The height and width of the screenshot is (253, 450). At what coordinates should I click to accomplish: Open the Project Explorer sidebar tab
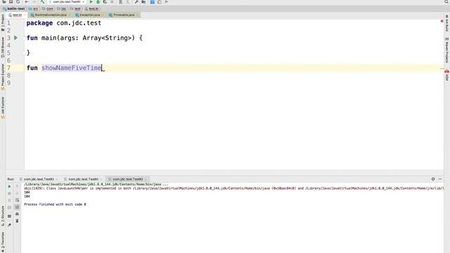coord(3,77)
